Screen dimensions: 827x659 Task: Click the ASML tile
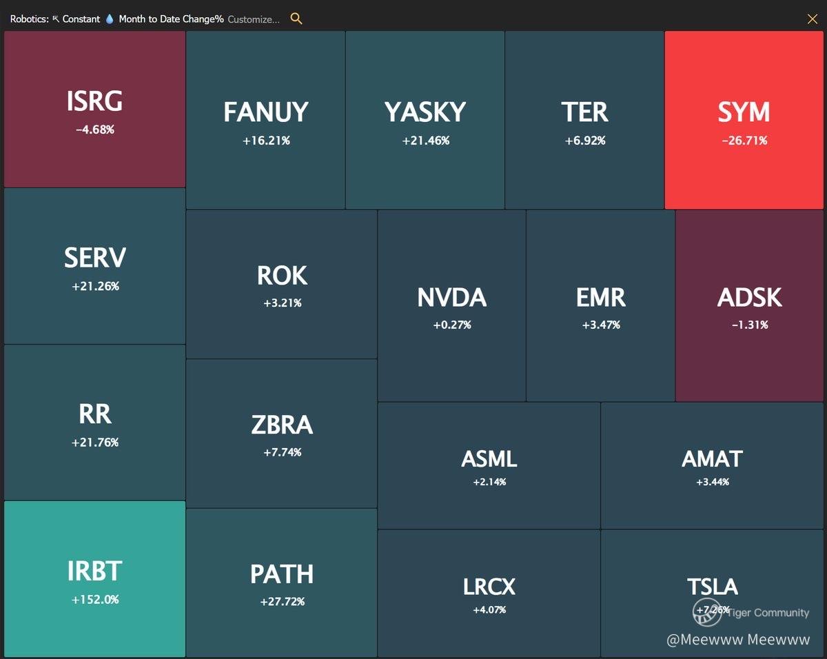tap(489, 465)
